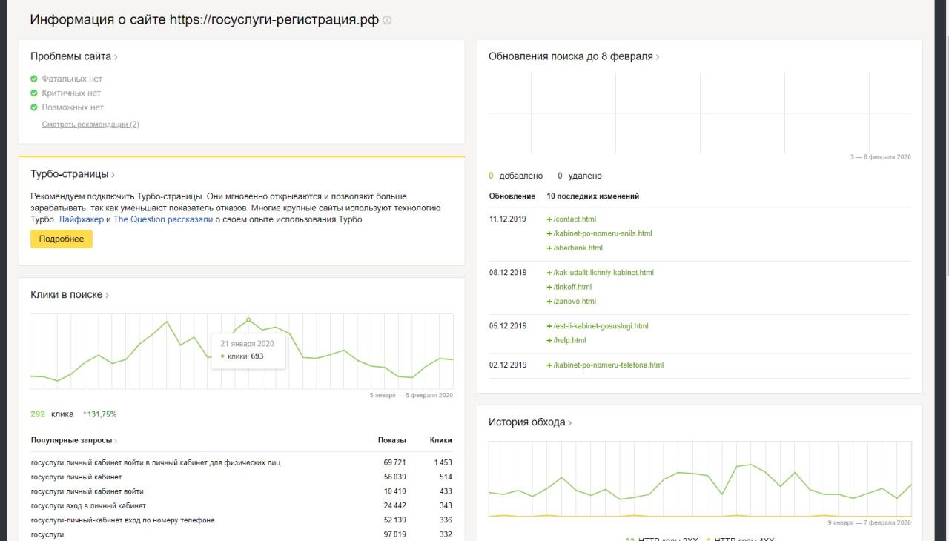The height and width of the screenshot is (541, 949).
Task: Click the Показы column header
Action: 391,440
